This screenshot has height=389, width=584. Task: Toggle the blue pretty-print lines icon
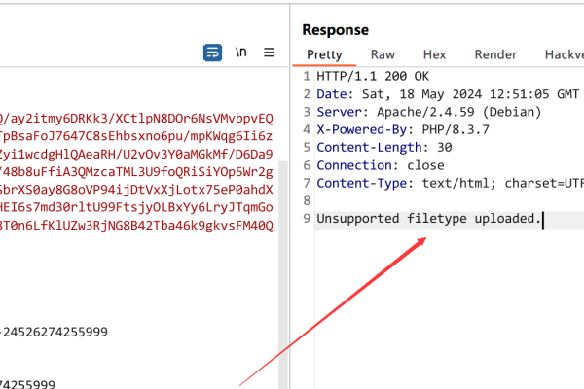pyautogui.click(x=212, y=53)
